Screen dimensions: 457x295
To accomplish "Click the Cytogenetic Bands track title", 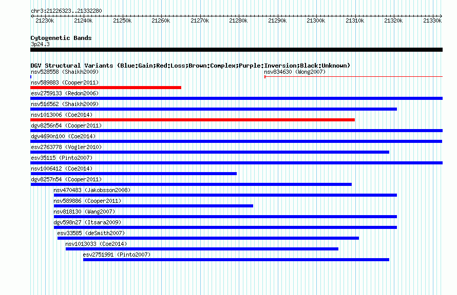I will (x=61, y=38).
